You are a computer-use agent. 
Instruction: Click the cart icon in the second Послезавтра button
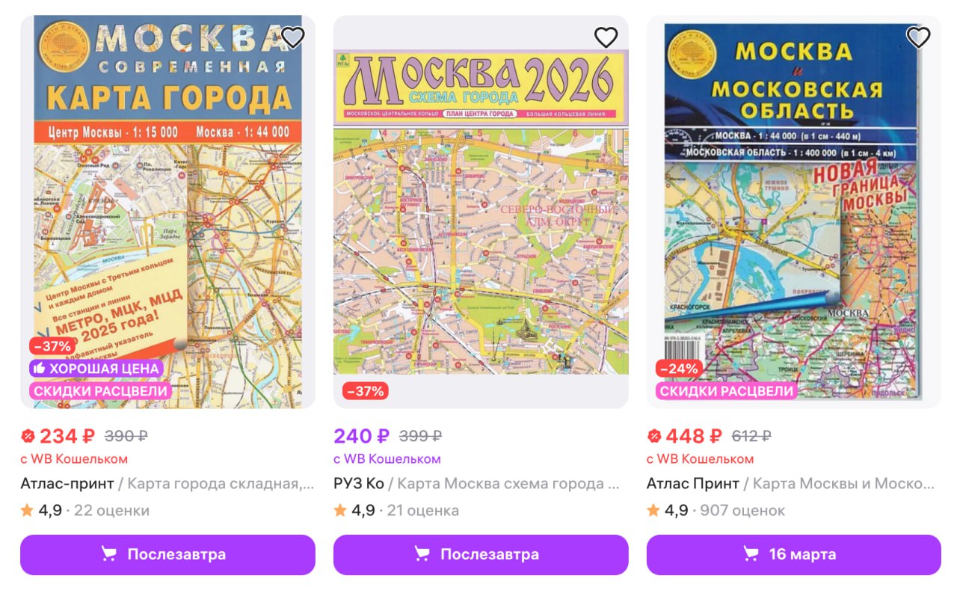[422, 554]
